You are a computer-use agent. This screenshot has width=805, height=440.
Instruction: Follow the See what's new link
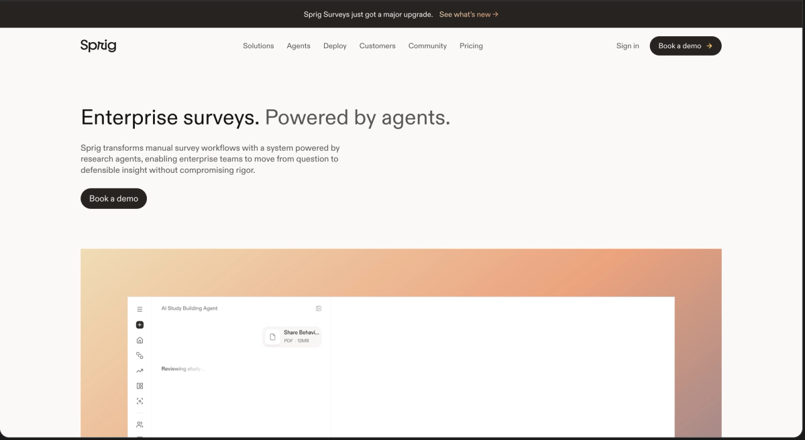click(469, 14)
